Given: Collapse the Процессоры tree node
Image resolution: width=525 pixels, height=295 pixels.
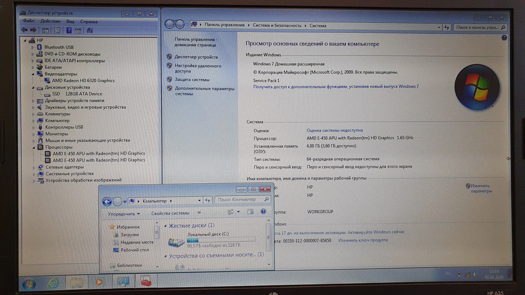Looking at the screenshot, I should click(34, 147).
